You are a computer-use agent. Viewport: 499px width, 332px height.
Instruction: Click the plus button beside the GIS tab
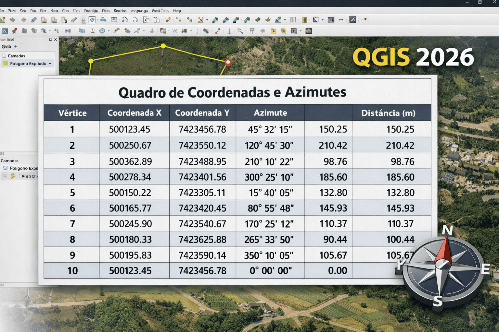pyautogui.click(x=15, y=46)
